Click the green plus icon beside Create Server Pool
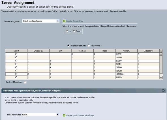The width and height of the screenshot is (167, 120). tap(64, 21)
